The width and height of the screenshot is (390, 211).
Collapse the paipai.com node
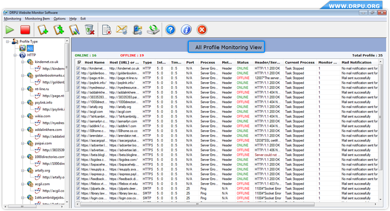23,144
